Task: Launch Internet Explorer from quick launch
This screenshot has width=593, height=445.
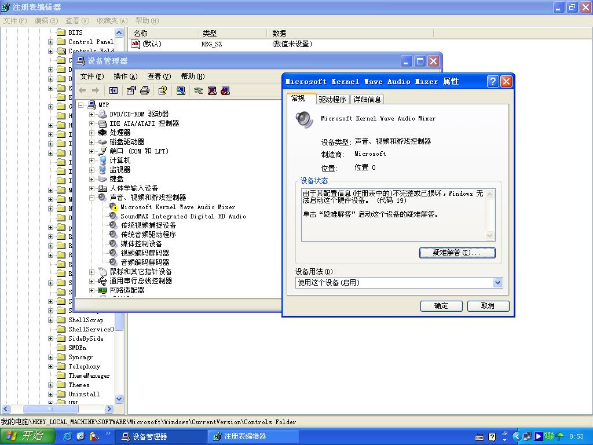Action: [x=67, y=436]
